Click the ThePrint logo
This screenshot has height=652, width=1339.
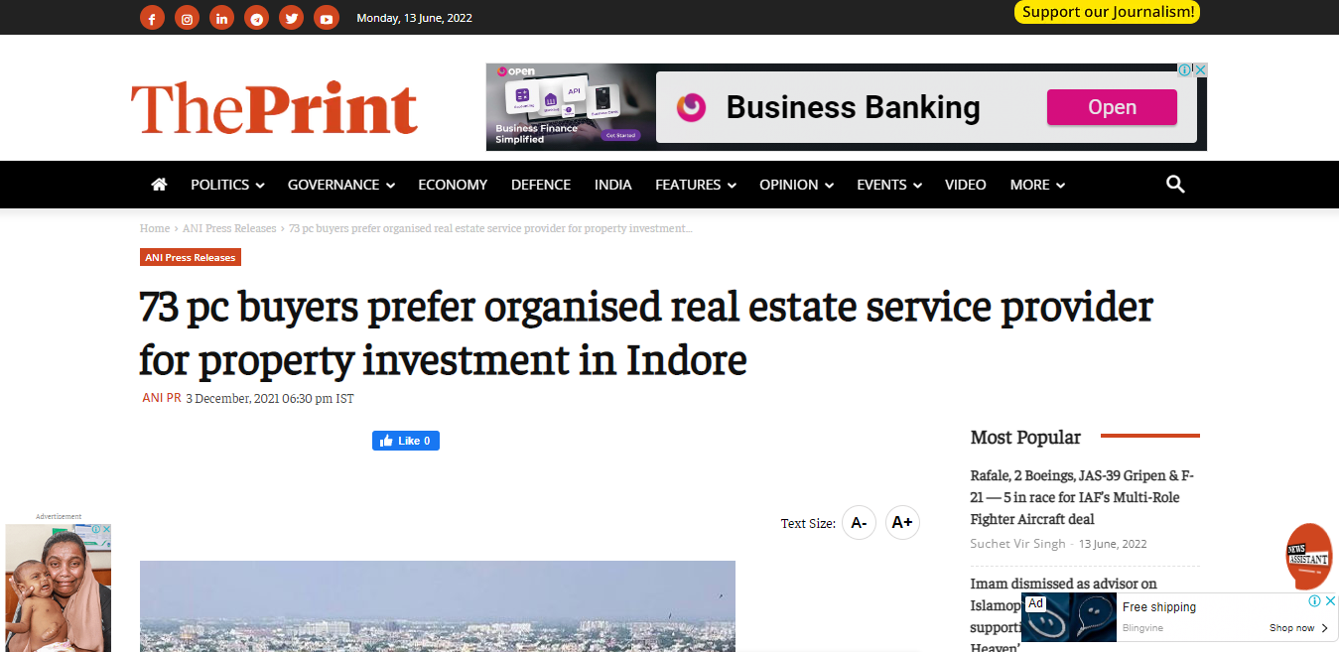pos(274,108)
